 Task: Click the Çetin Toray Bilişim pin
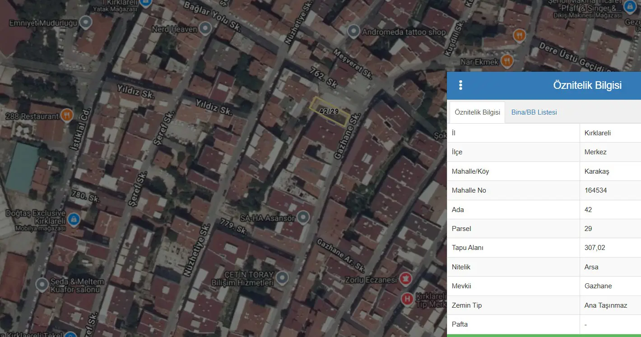[282, 277]
